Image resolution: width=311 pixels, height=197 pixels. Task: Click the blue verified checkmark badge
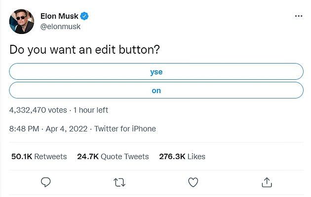click(84, 16)
